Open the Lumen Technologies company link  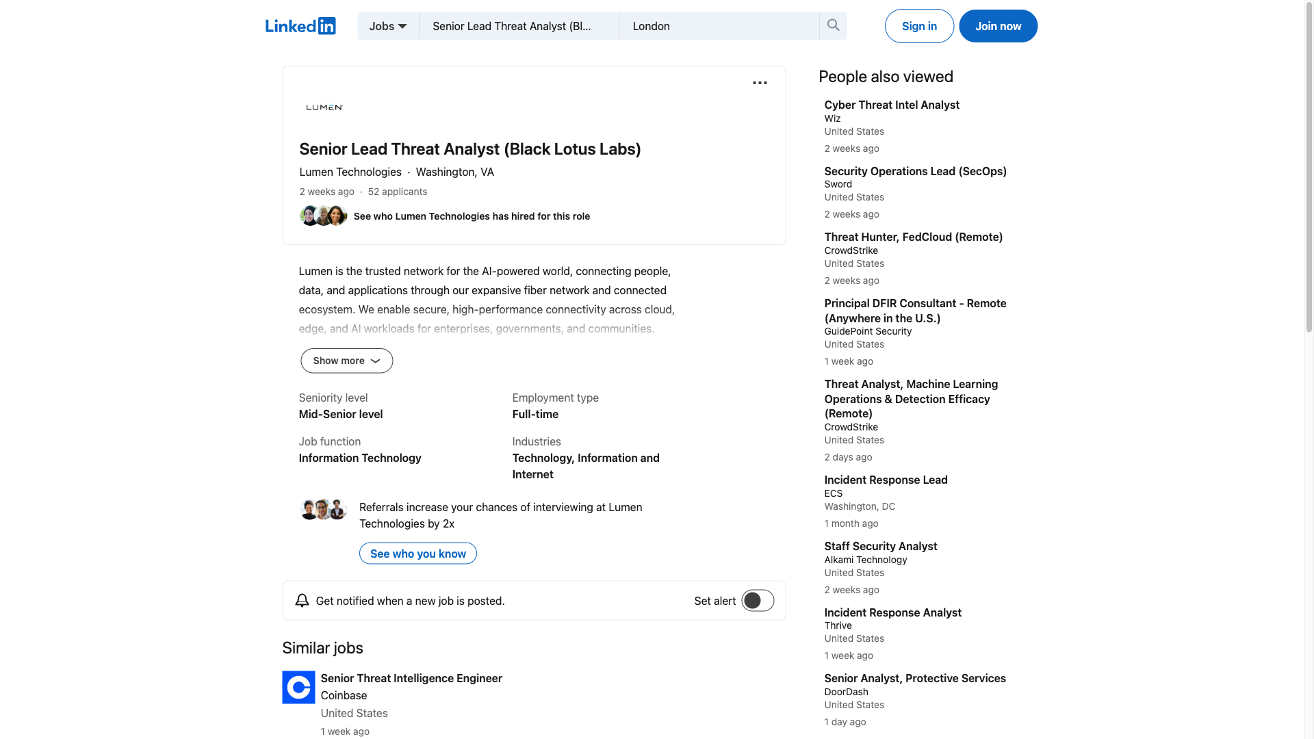pyautogui.click(x=350, y=172)
